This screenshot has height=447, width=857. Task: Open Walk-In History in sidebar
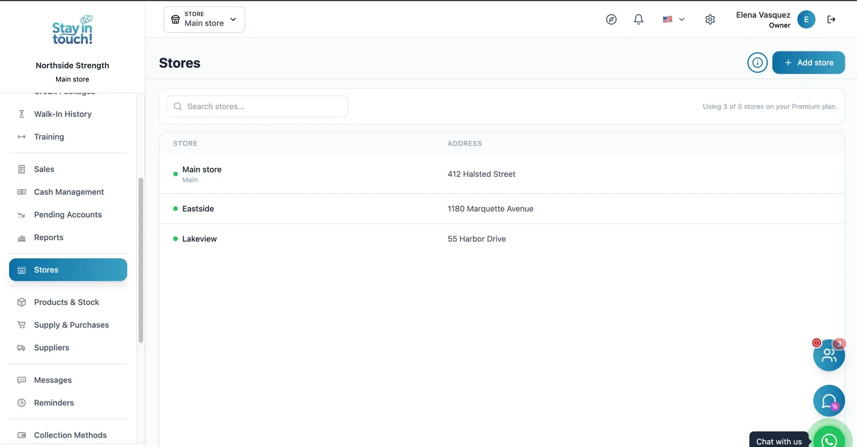coord(68,114)
